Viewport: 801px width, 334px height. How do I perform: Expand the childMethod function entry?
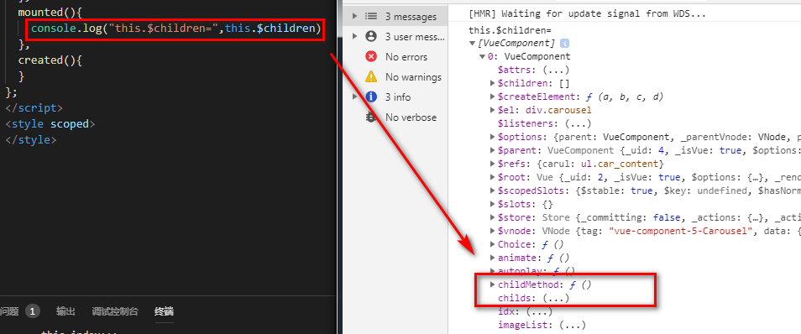493,284
